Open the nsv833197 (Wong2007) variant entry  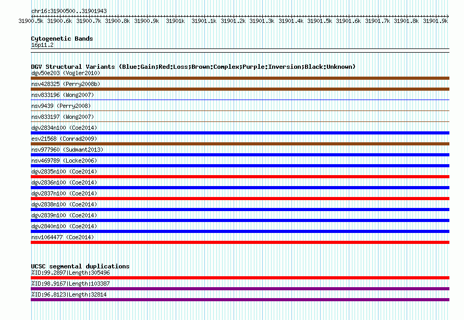click(63, 117)
